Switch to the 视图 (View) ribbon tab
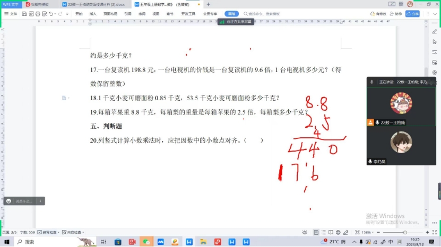Image resolution: width=441 pixels, height=247 pixels. pos(155,14)
